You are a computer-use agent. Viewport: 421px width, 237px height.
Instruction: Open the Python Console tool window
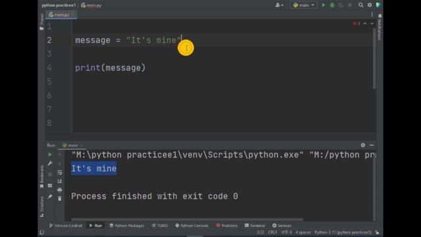point(191,226)
